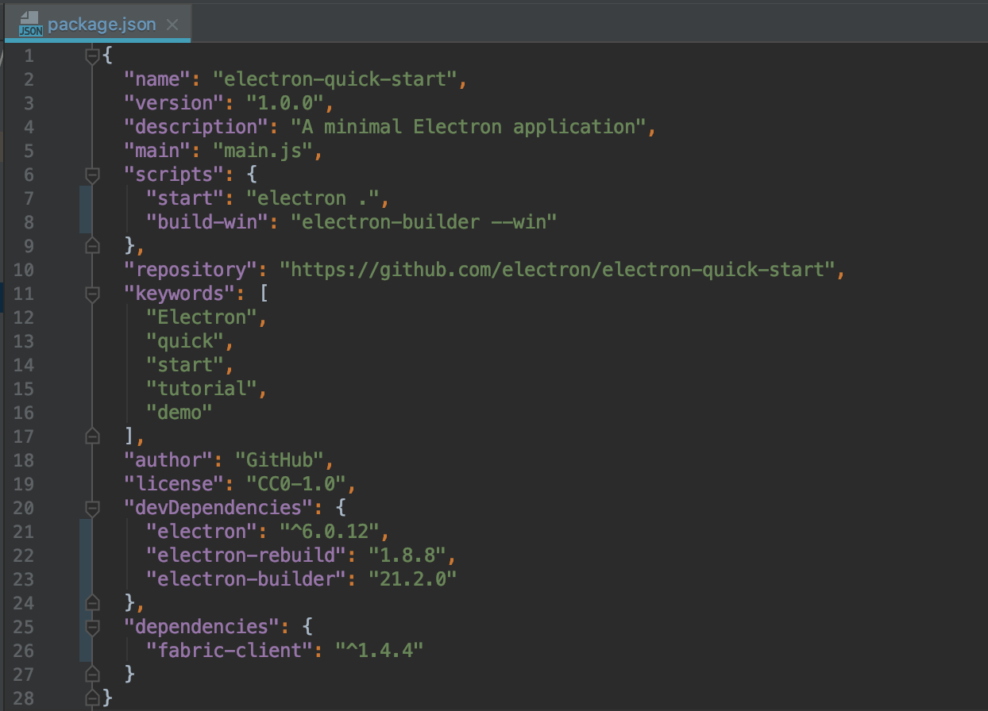Close the package.json tab
Screen dimensions: 988x711
tap(172, 25)
